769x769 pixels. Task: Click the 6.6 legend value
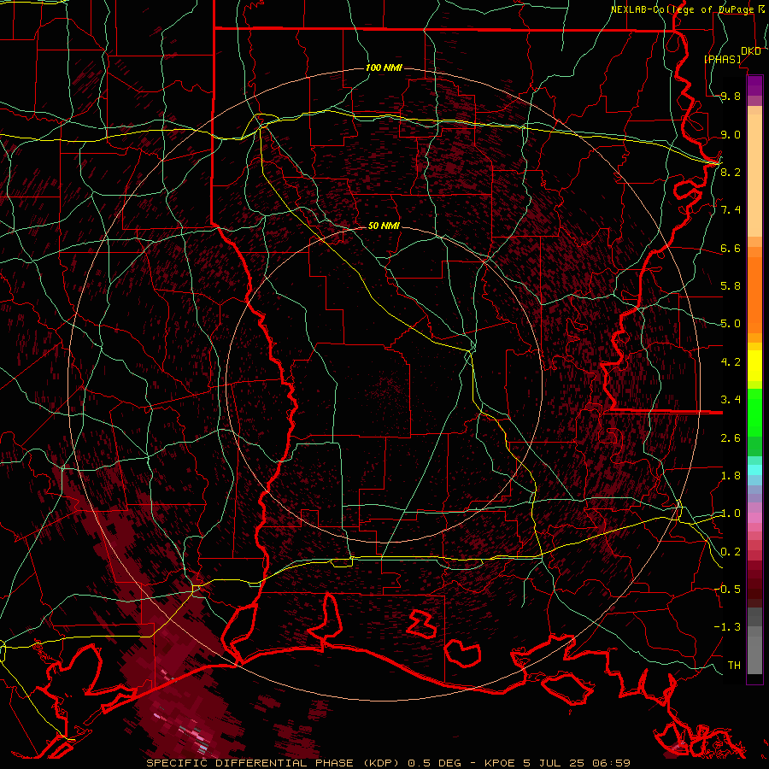(731, 248)
